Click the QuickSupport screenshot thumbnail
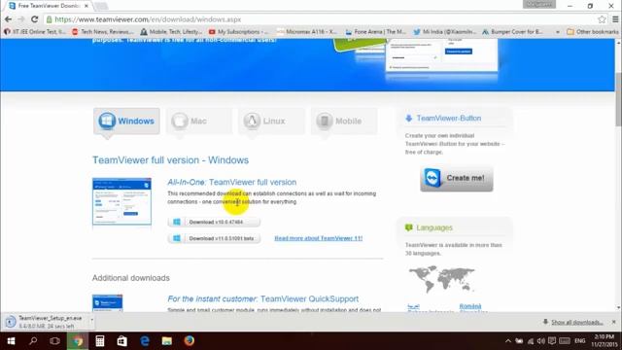This screenshot has width=622, height=350. click(x=108, y=303)
